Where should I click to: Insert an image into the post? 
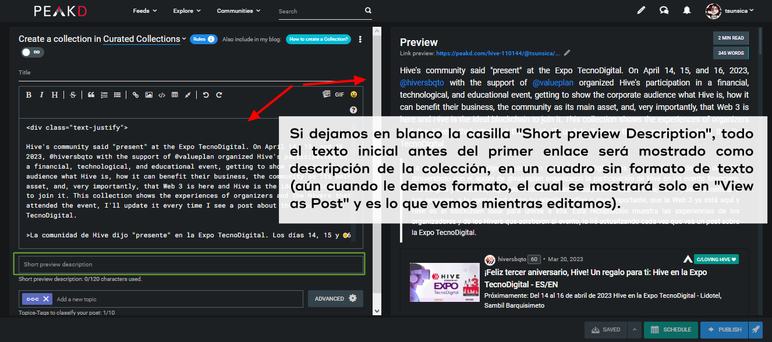click(x=149, y=95)
